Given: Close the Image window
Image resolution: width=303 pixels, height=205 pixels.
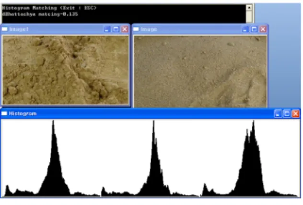Looking at the screenshot, I should [263, 29].
